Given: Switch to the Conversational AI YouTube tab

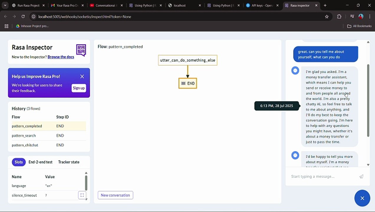Looking at the screenshot, I should [106, 5].
